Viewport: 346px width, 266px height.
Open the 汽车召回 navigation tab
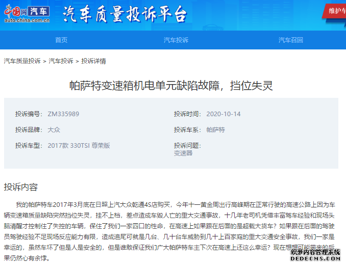tap(290, 40)
